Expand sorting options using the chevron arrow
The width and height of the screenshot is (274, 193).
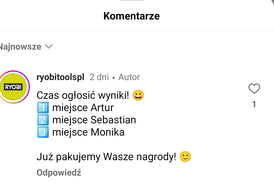tap(49, 47)
